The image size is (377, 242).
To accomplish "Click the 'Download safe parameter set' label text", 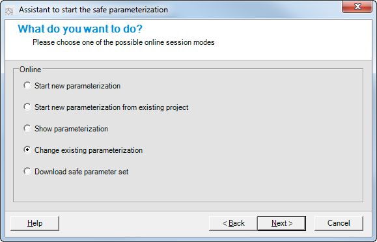I will pos(81,172).
